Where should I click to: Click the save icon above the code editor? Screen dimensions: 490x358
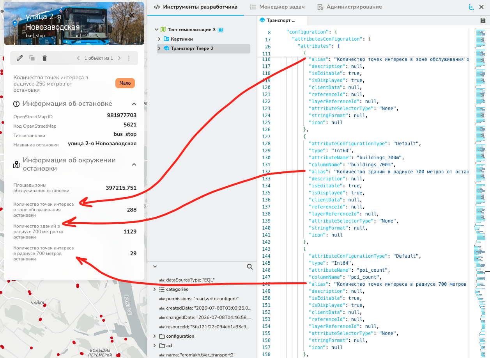tap(483, 20)
